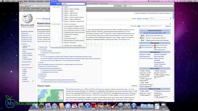The height and width of the screenshot is (111, 198).
Task: Open Photo Booth from the Dock
Action: (x=94, y=106)
